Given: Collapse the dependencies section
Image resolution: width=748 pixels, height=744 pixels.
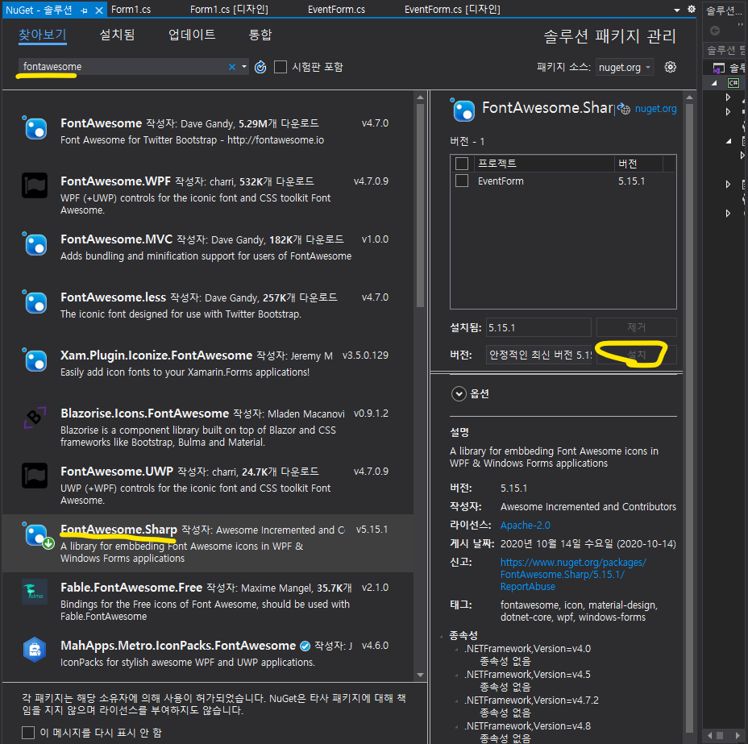Looking at the screenshot, I should 441,636.
